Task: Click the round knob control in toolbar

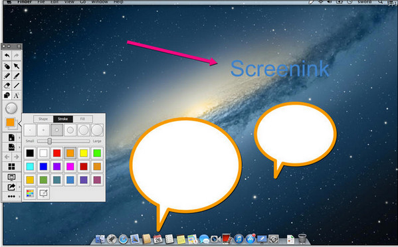Action: point(11,108)
